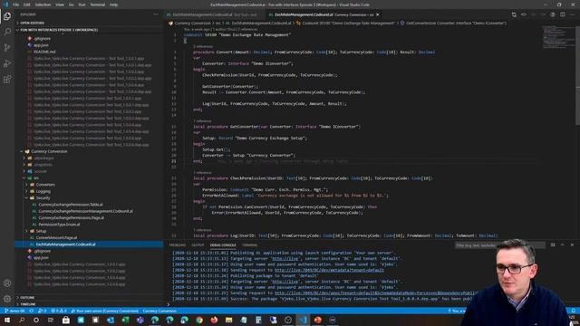Click the Codeunit 50100 breadcrumb segment
The width and height of the screenshot is (580, 326).
click(x=348, y=24)
